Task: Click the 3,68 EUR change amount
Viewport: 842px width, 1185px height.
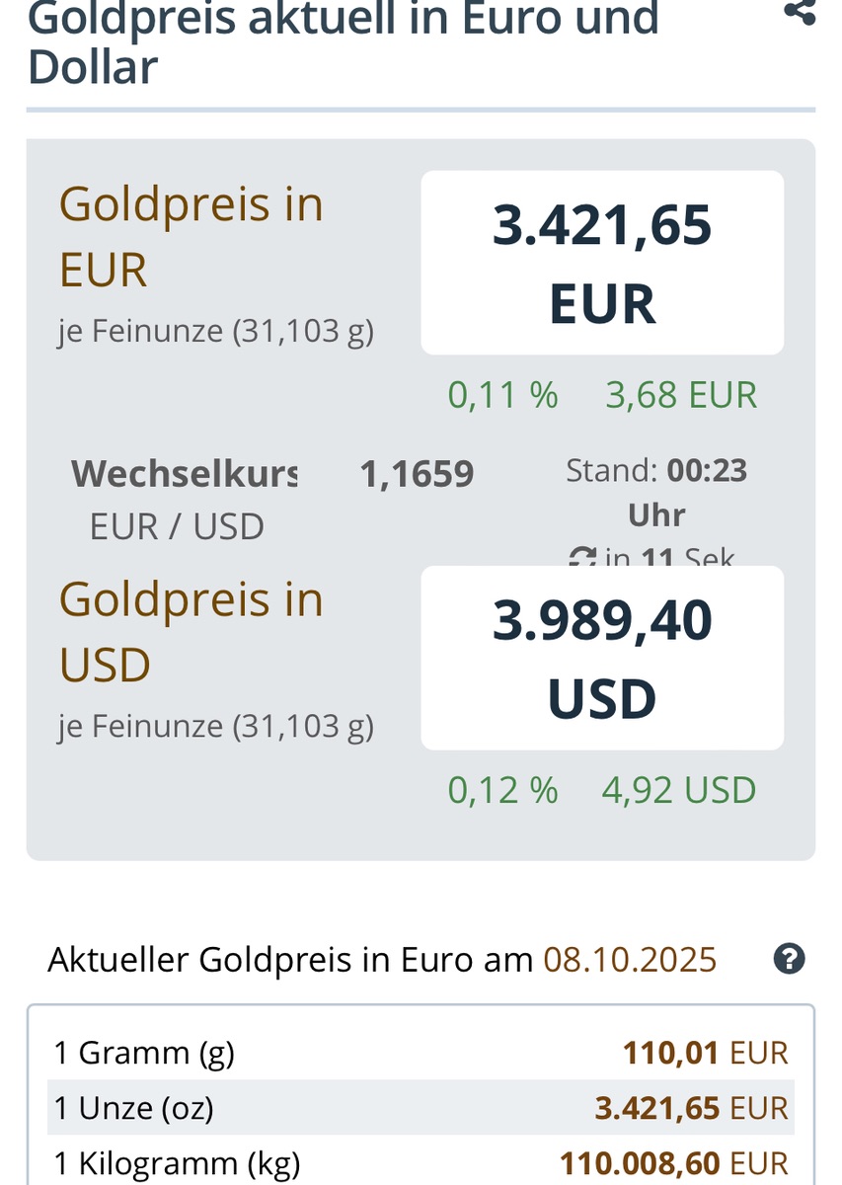Action: pyautogui.click(x=681, y=395)
